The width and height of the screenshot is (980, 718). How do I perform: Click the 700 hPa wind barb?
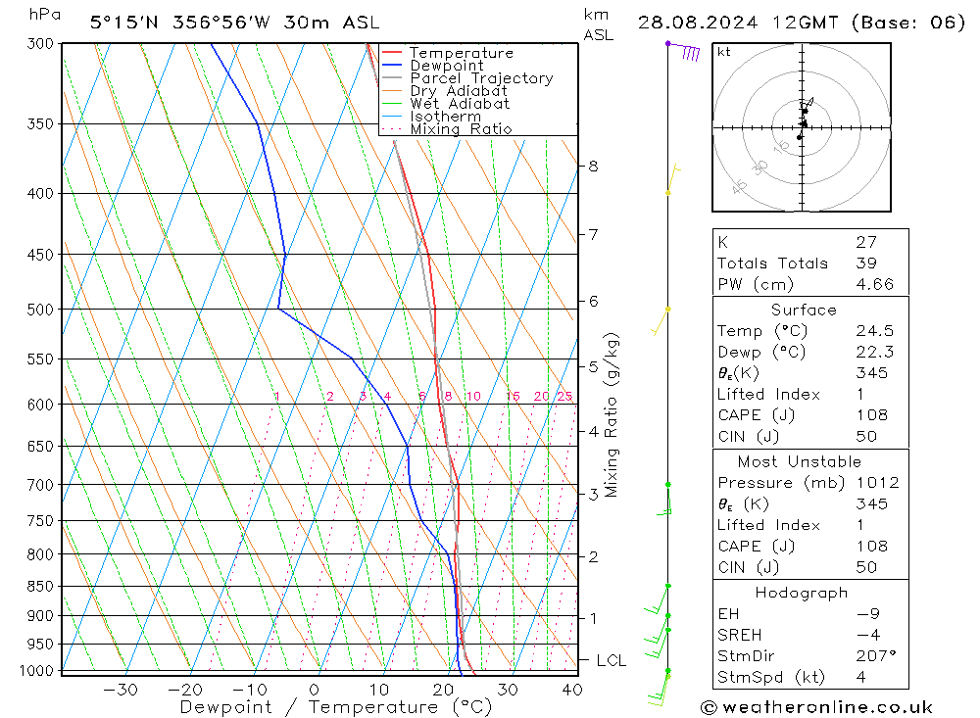point(665,500)
